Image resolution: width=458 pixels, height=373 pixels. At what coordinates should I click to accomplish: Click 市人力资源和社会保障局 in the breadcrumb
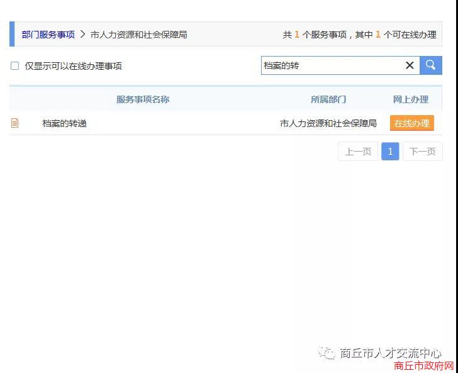pyautogui.click(x=139, y=35)
